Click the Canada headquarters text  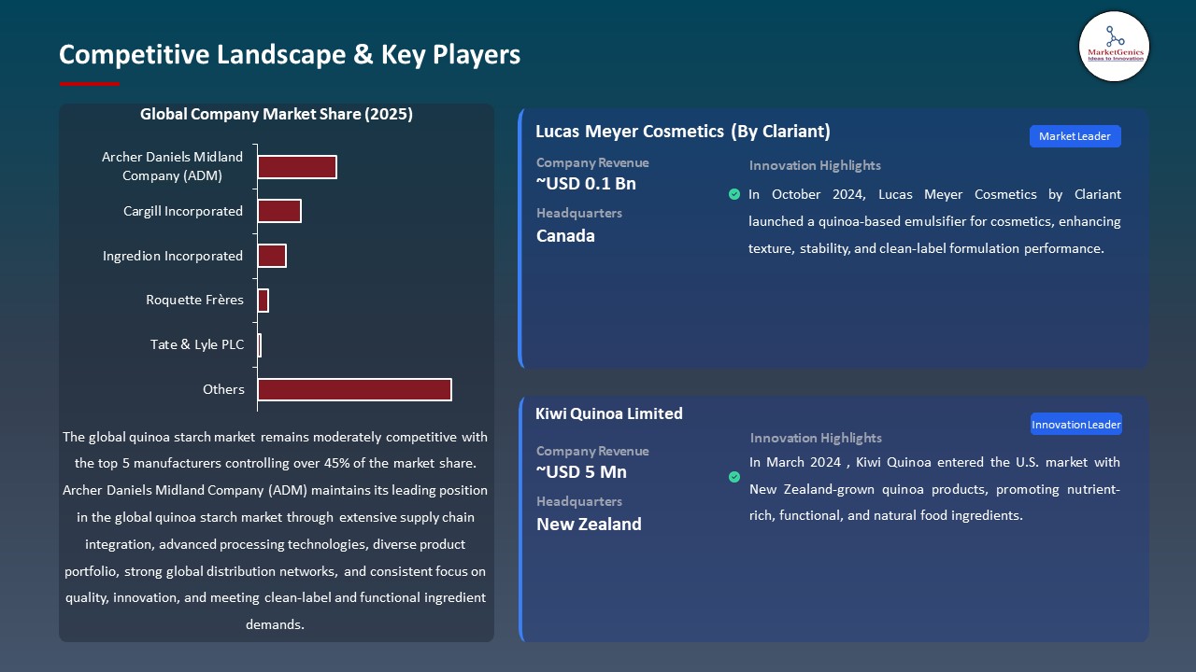[565, 236]
